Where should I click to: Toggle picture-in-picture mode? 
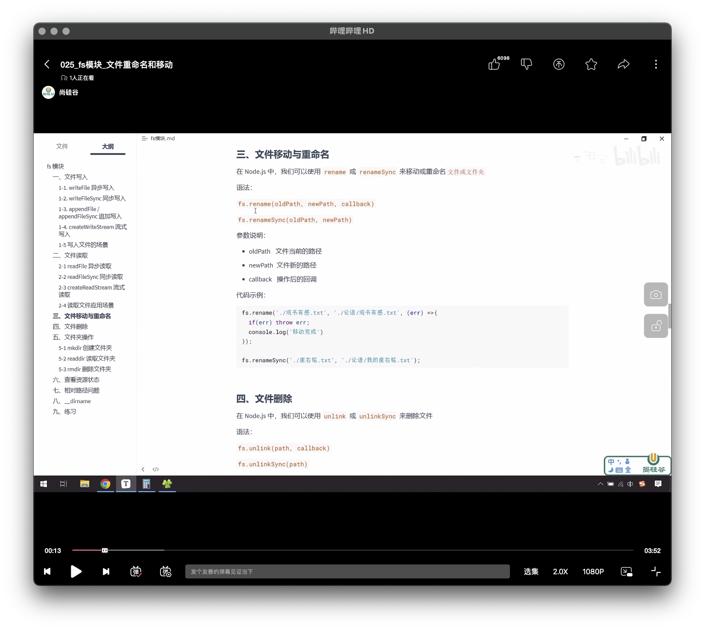click(x=626, y=571)
